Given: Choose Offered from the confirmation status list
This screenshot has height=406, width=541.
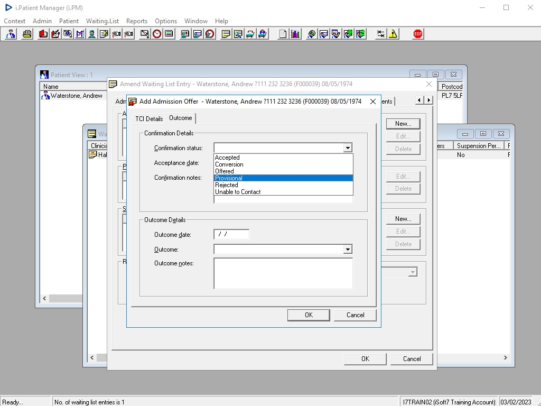Looking at the screenshot, I should pos(283,171).
